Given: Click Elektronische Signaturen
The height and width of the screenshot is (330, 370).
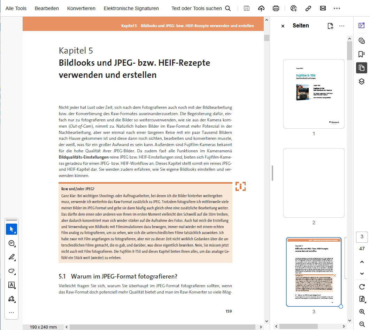Looking at the screenshot, I should 131,8.
